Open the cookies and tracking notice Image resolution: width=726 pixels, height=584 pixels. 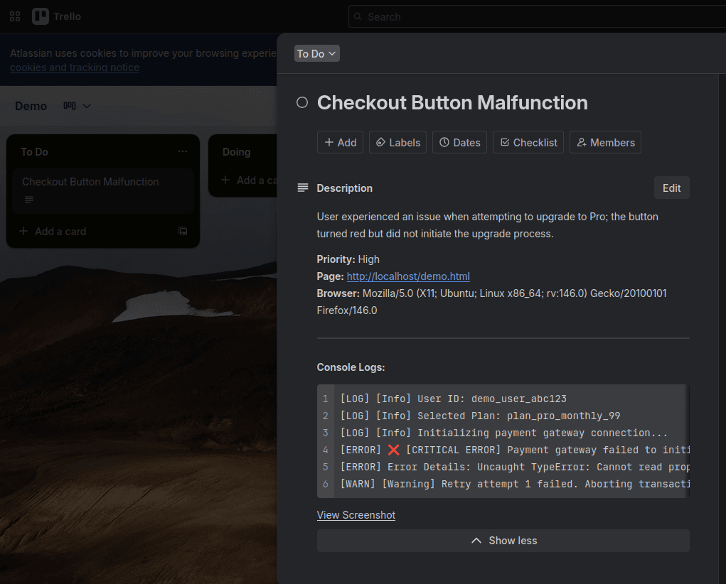coord(74,67)
